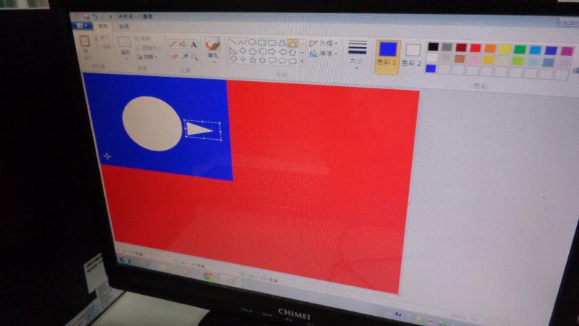Choose the Right arrow shape
This screenshot has width=579, height=326.
tap(273, 52)
